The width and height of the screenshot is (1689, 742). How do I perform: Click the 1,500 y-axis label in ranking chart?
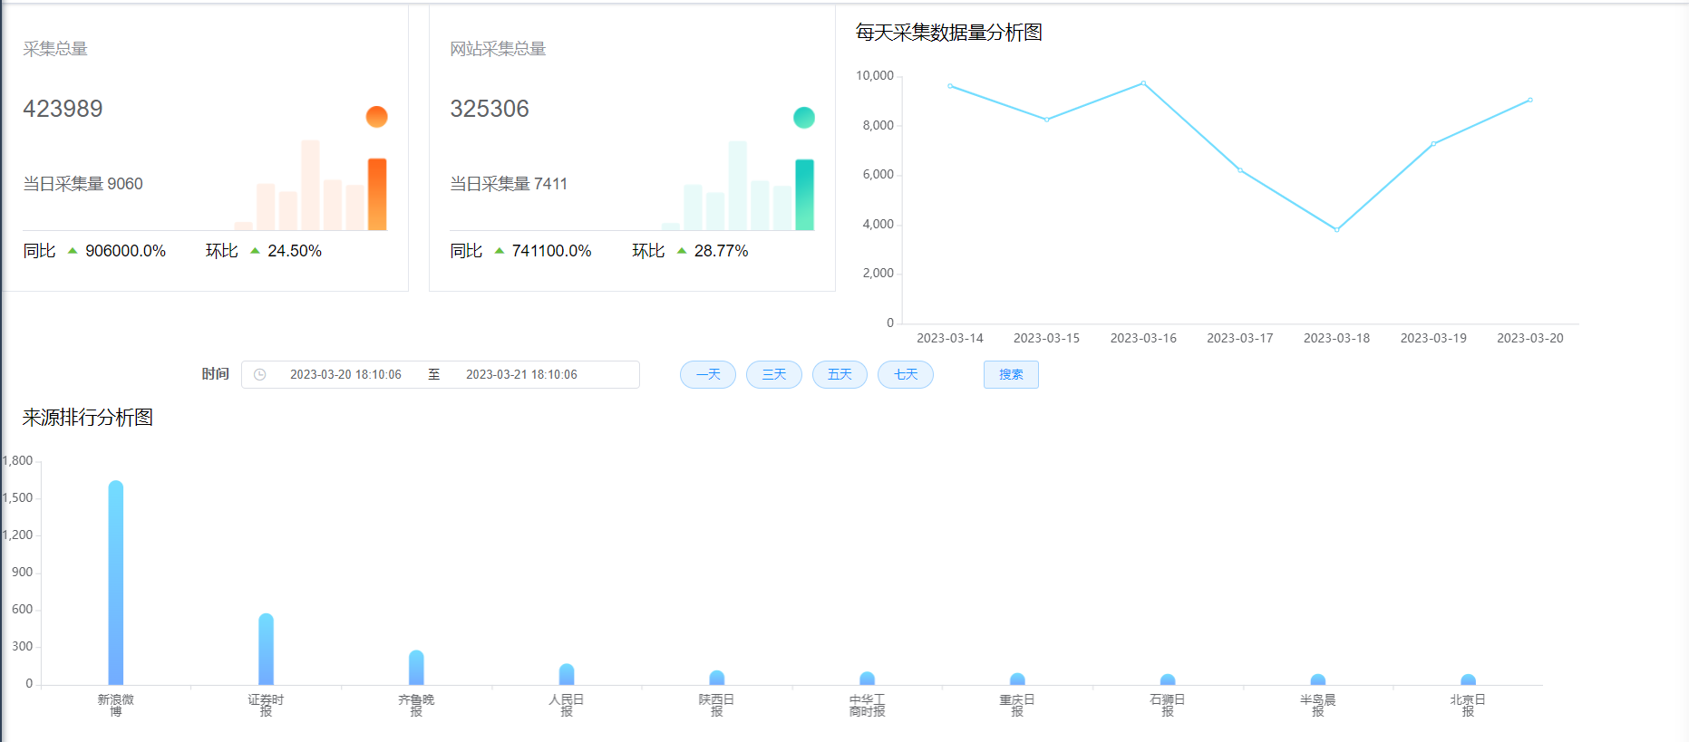[x=17, y=497]
